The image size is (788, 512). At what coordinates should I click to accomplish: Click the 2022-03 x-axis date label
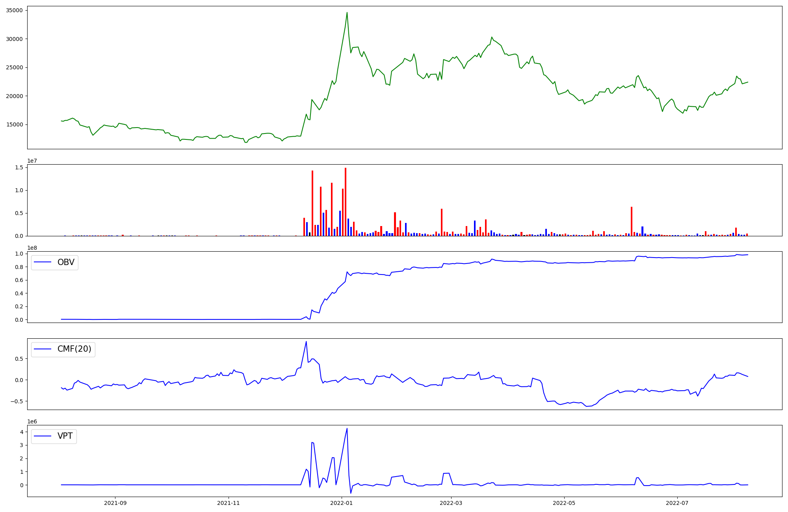[451, 503]
